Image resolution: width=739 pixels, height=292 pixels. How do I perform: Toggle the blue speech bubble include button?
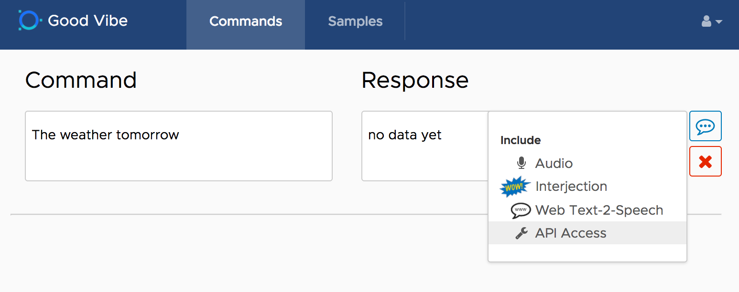pos(705,126)
